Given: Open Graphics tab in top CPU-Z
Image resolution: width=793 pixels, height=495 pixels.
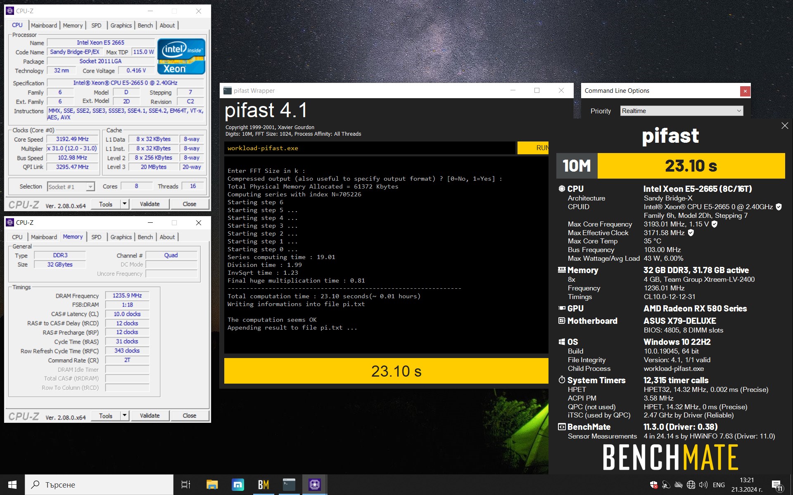Looking at the screenshot, I should click(121, 26).
